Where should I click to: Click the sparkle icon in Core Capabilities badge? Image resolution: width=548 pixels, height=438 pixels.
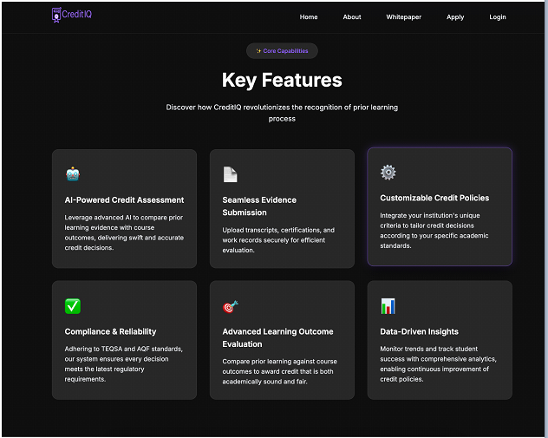[258, 51]
